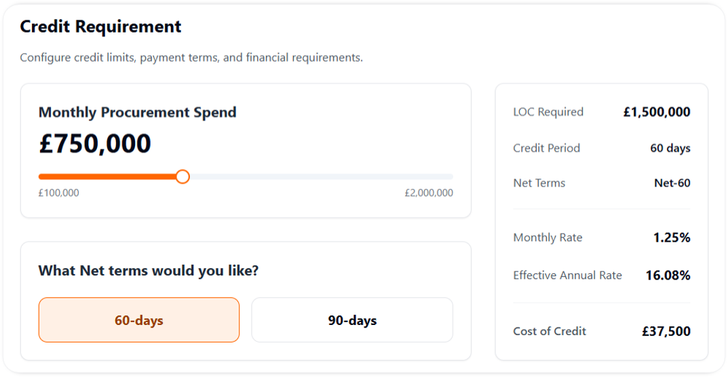Click the Net-60 terms value
This screenshot has width=728, height=377.
(x=672, y=183)
